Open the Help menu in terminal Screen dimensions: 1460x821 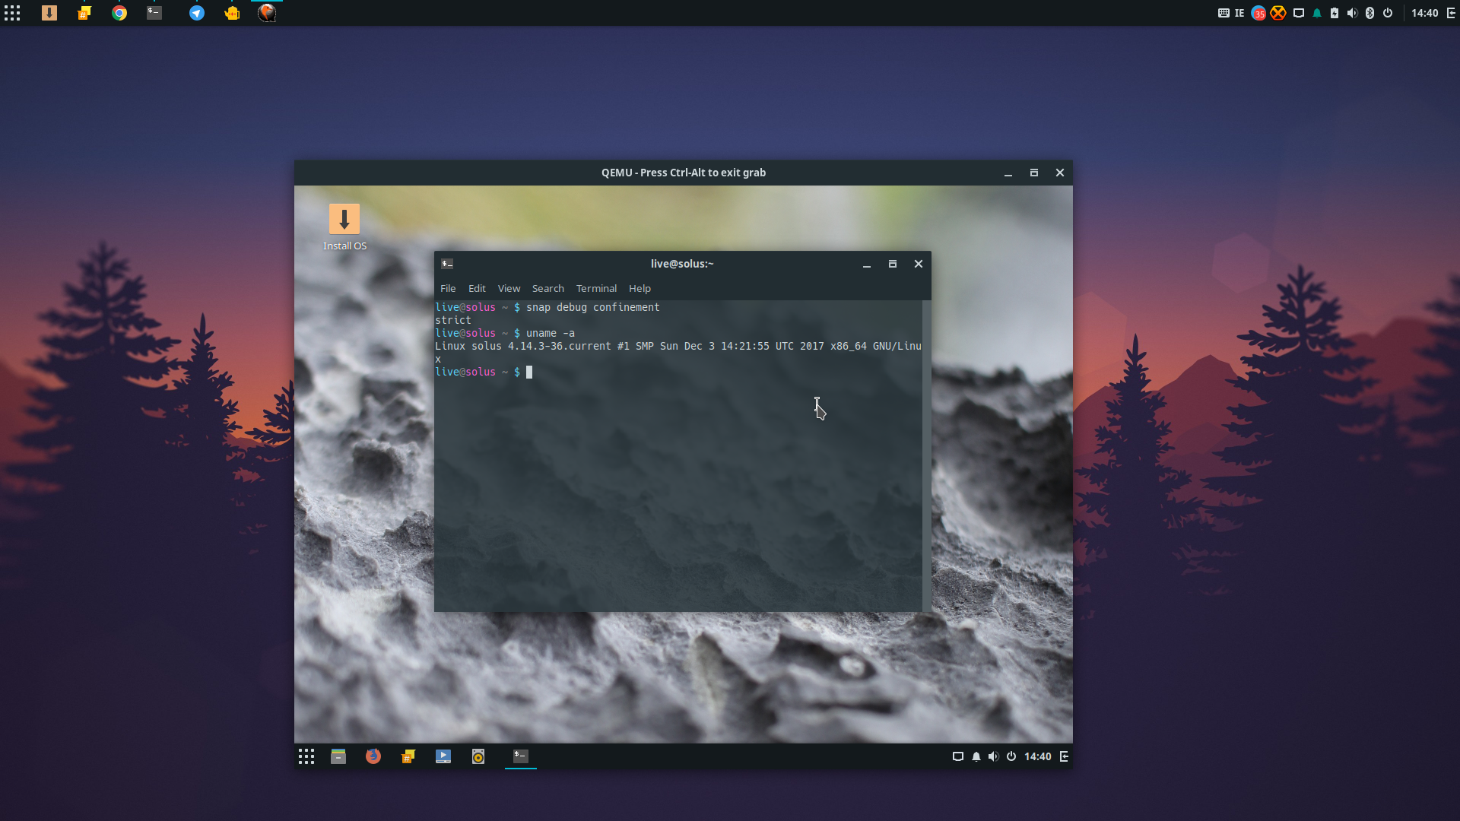(x=640, y=288)
